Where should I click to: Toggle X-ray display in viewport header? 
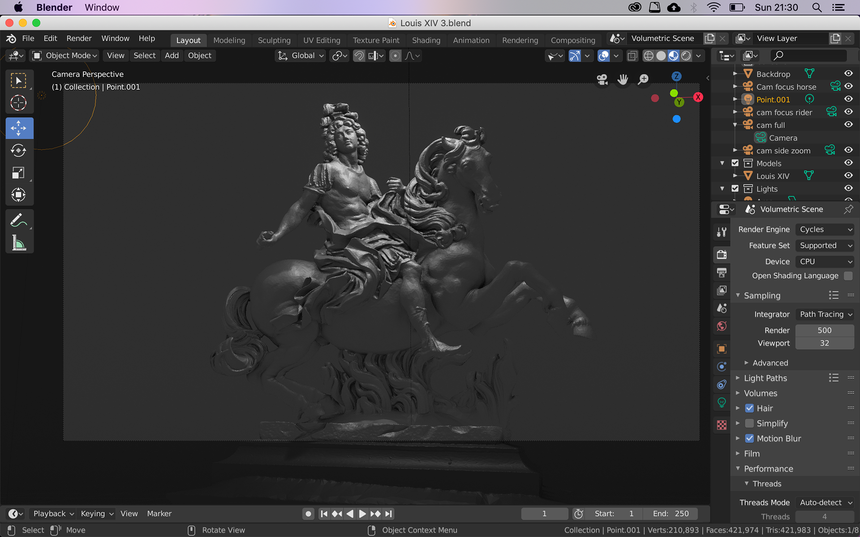coord(632,55)
